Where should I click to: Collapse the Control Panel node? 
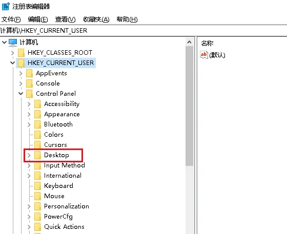(x=20, y=94)
